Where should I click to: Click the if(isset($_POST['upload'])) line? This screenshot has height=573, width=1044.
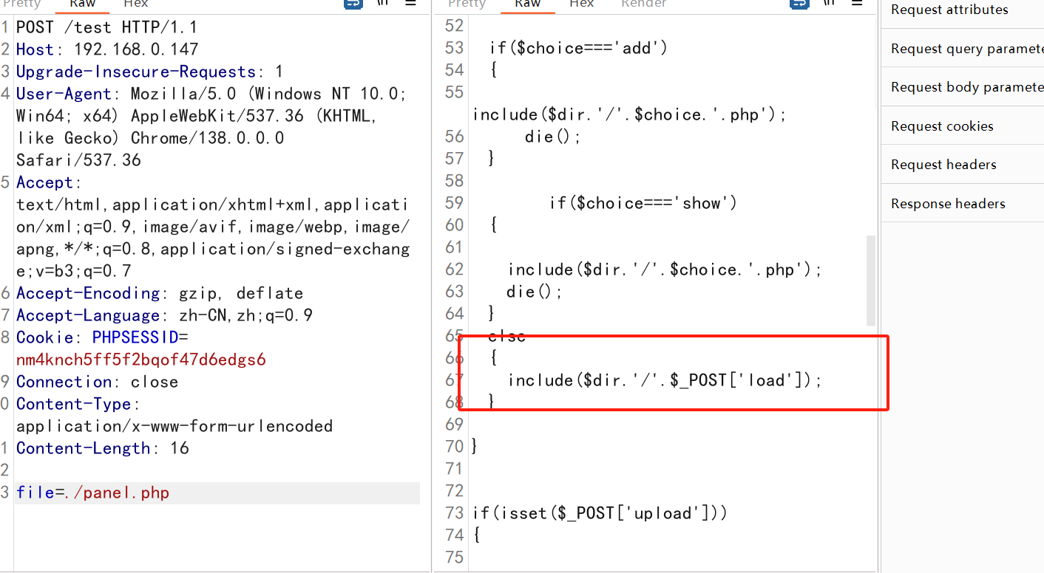600,513
